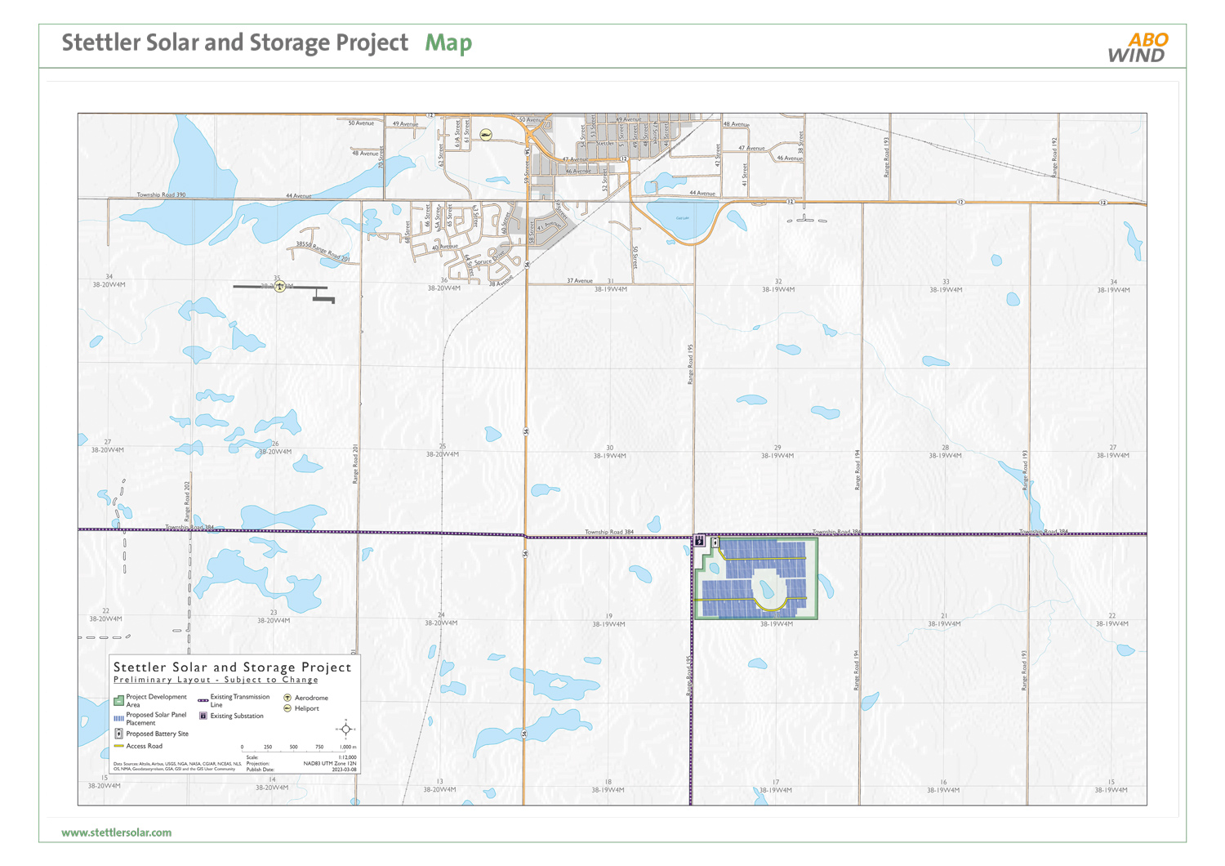
Task: Click the Project Development Area legend symbol
Action: click(x=118, y=701)
